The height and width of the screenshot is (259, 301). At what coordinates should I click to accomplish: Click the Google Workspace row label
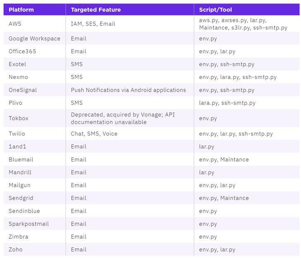click(34, 38)
